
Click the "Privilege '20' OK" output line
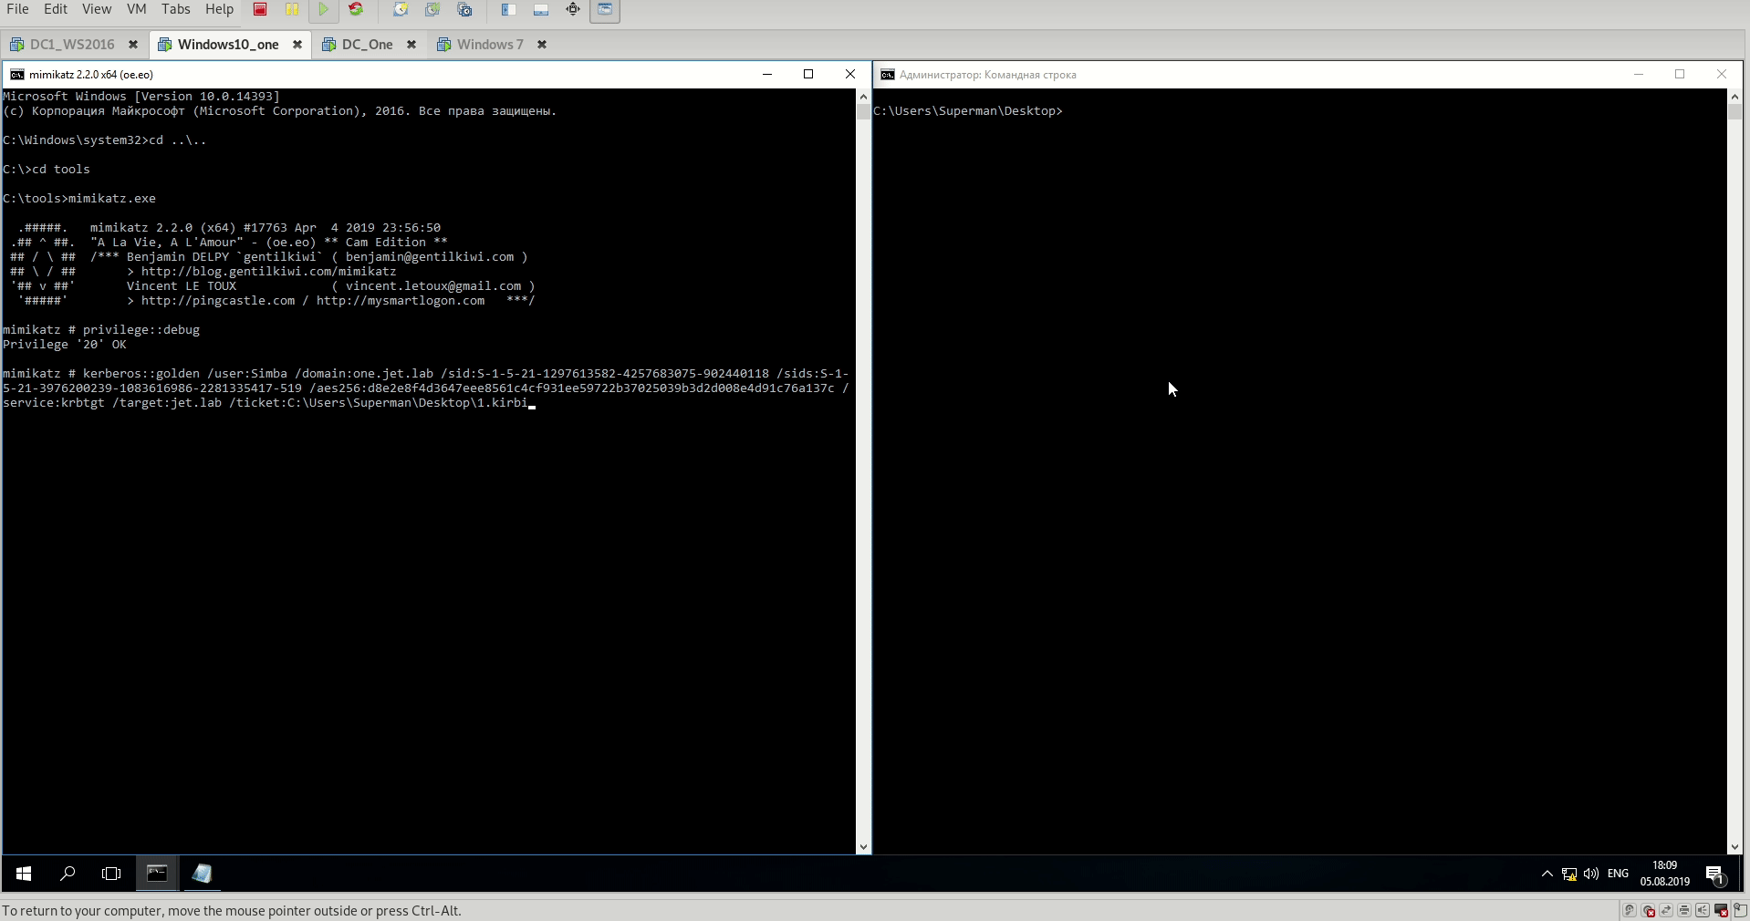[65, 345]
